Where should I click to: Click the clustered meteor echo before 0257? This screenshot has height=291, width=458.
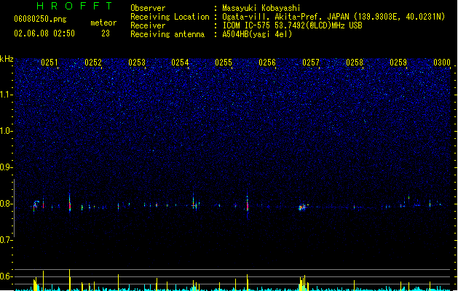pyautogui.click(x=302, y=207)
